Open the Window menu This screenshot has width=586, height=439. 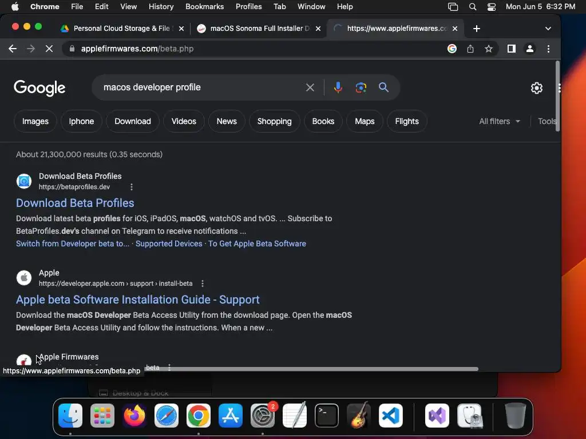311,7
